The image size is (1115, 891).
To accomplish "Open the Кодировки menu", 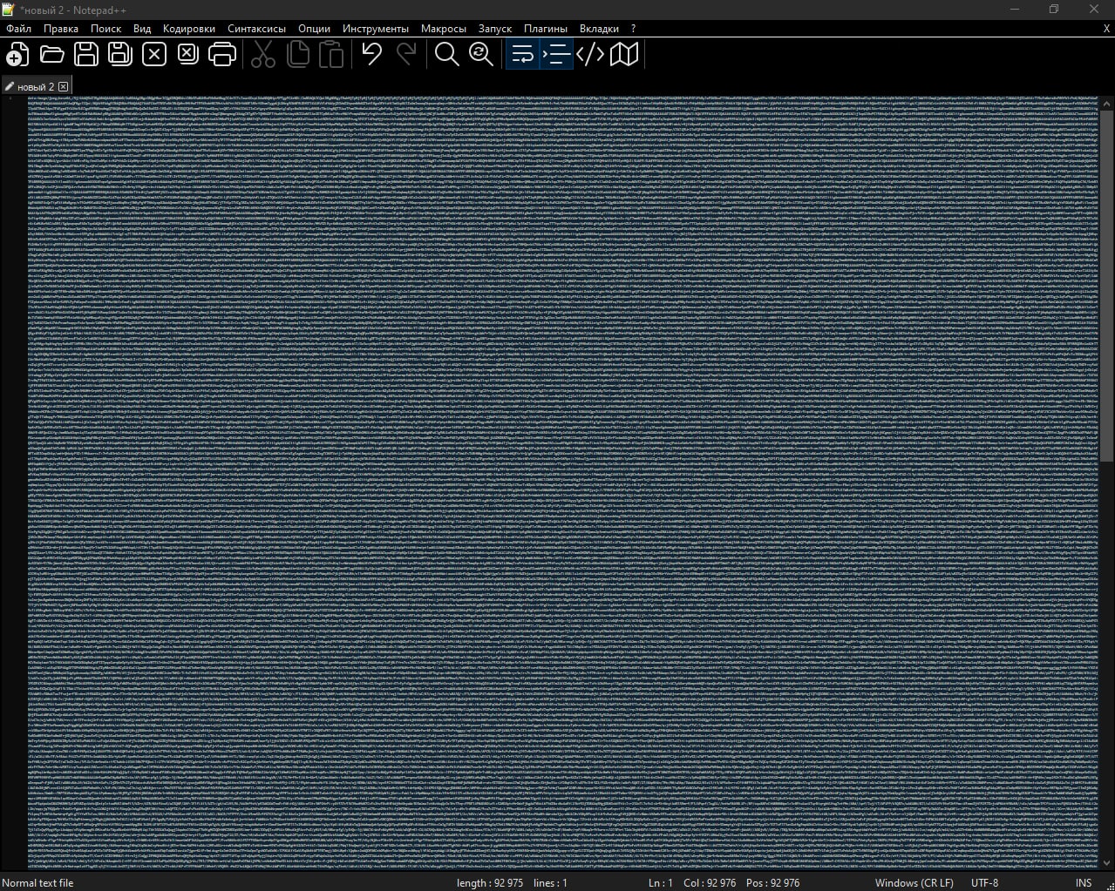I will coord(189,28).
